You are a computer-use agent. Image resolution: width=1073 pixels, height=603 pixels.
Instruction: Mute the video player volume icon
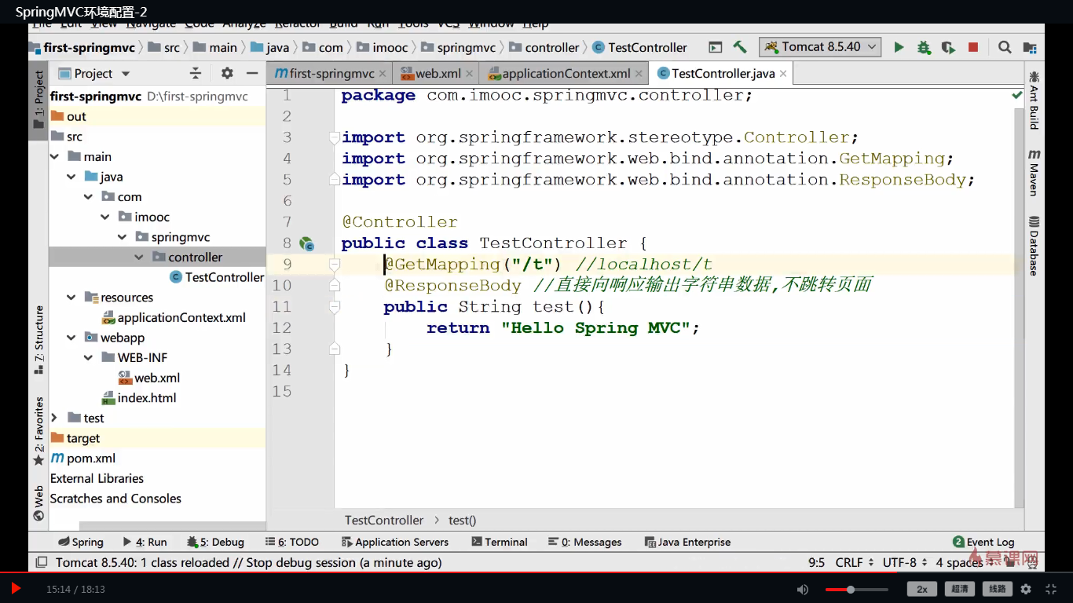click(x=802, y=589)
